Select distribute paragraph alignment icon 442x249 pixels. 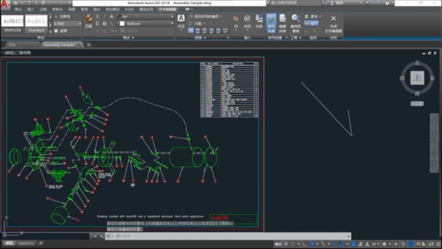point(225,30)
